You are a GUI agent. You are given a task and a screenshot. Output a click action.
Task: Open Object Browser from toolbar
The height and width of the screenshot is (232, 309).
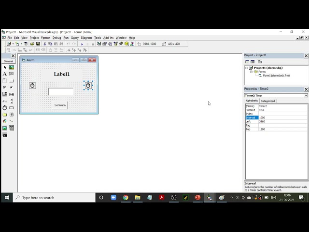pos(116,44)
